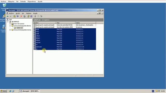Image resolution: width=166 pixels, height=93 pixels.
Task: Click Show Desktop quick launch icon
Action: [13, 91]
